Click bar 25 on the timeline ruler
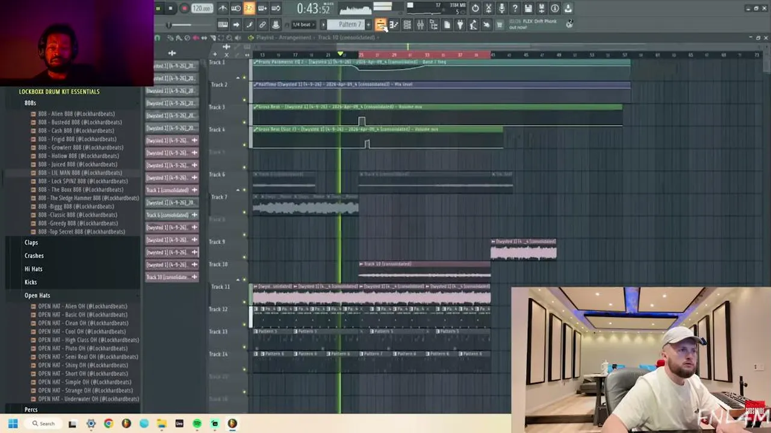Viewport: 771px width, 433px height. [x=361, y=55]
